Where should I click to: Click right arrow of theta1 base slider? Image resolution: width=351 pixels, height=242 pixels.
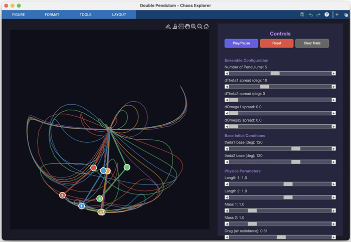334,149
